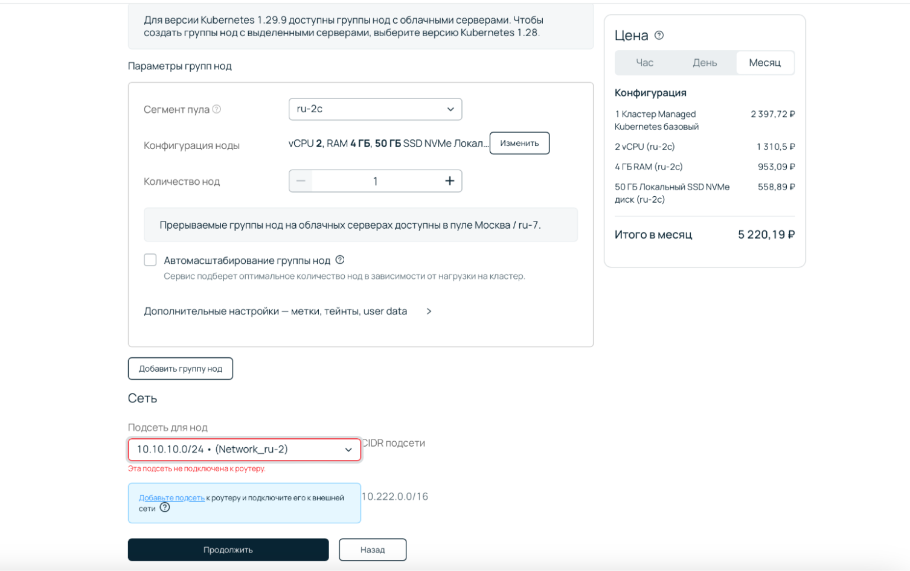The height and width of the screenshot is (571, 910).
Task: Click the help icon next to Цена
Action: 659,36
